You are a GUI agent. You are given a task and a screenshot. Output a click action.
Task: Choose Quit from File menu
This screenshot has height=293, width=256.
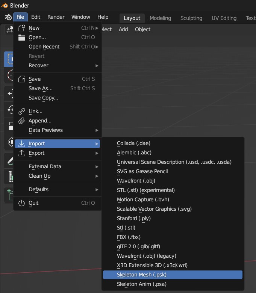[x=57, y=203]
